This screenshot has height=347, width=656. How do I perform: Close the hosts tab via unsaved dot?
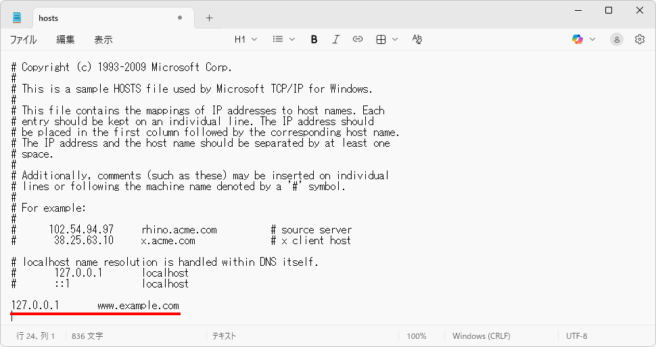[180, 18]
